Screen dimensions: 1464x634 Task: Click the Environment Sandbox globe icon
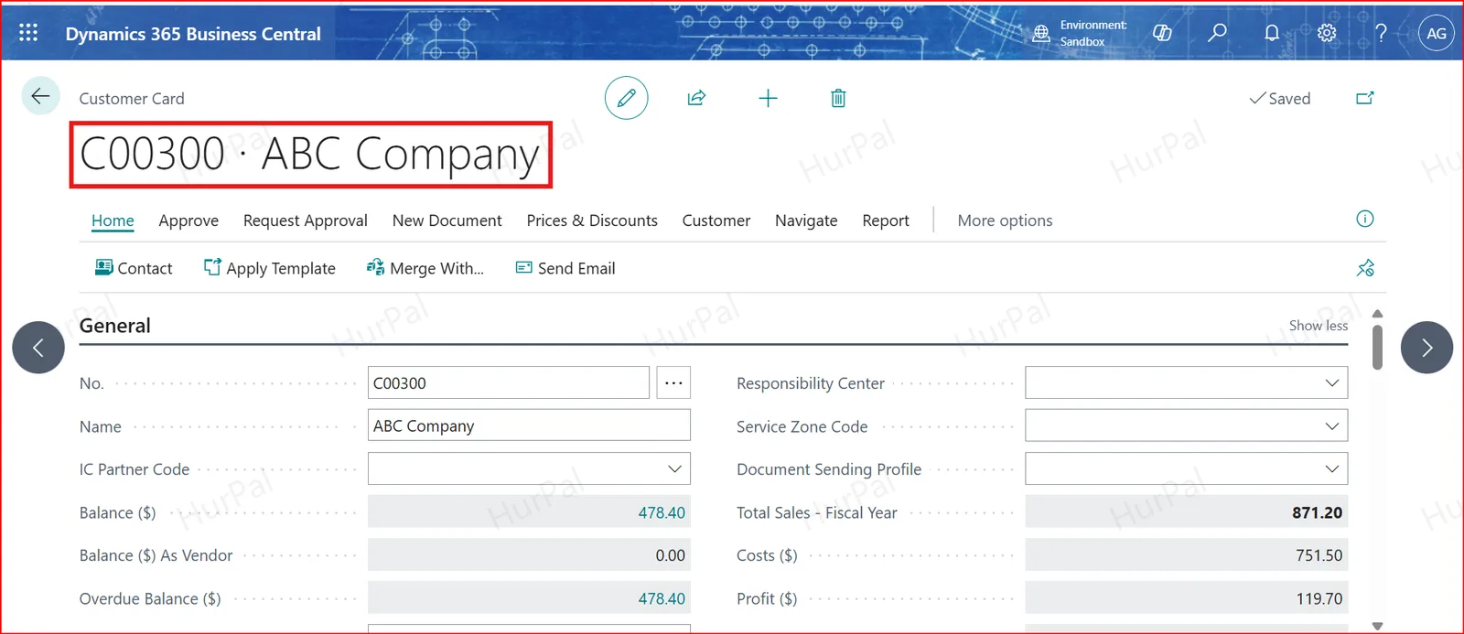(x=1041, y=34)
